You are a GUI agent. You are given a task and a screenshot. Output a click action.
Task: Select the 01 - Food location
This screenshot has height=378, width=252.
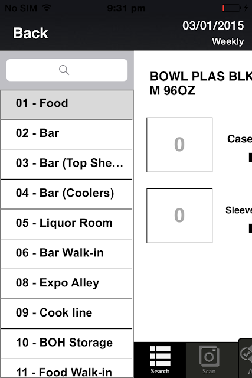(67, 105)
